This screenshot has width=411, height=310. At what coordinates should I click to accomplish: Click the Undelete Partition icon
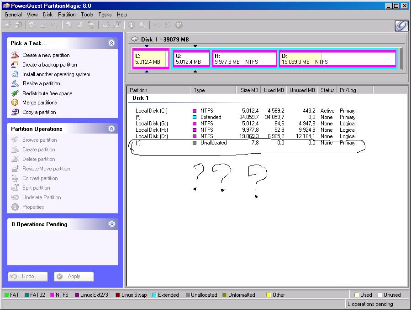coord(15,197)
